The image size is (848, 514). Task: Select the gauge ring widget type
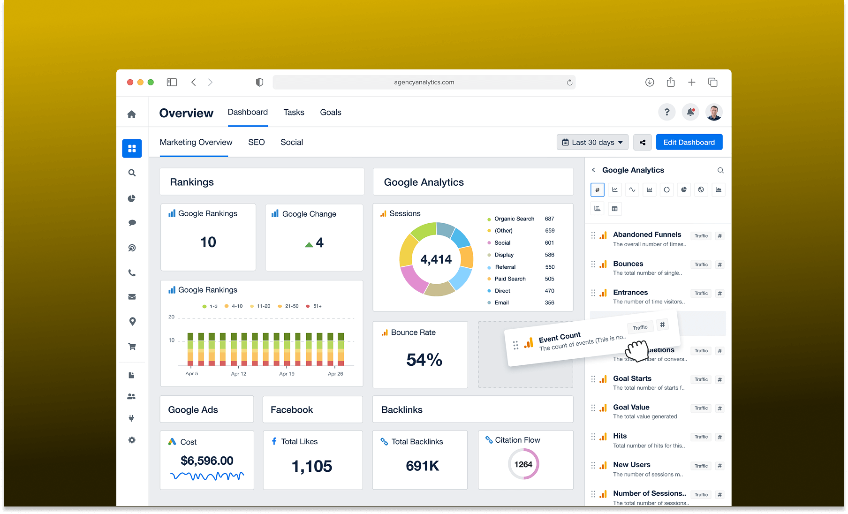(x=666, y=190)
